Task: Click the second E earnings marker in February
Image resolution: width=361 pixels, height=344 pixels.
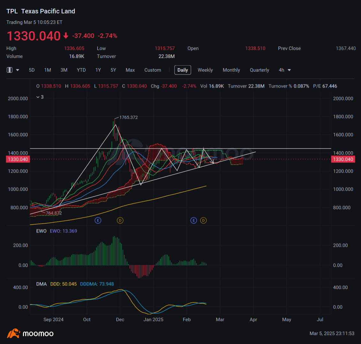Action: [194, 221]
